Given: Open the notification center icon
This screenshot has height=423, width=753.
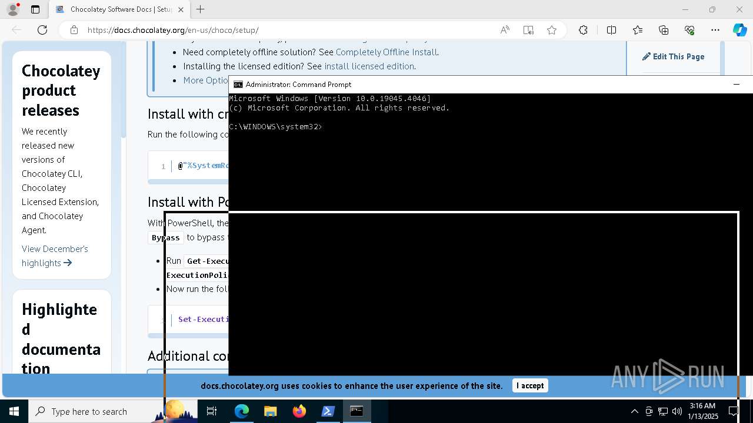Looking at the screenshot, I should pos(734,411).
